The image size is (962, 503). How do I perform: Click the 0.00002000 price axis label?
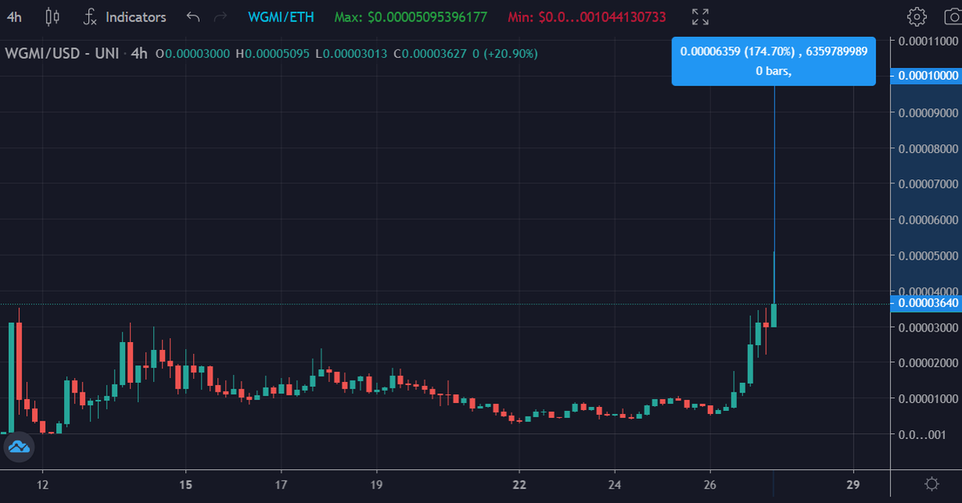[x=928, y=363]
